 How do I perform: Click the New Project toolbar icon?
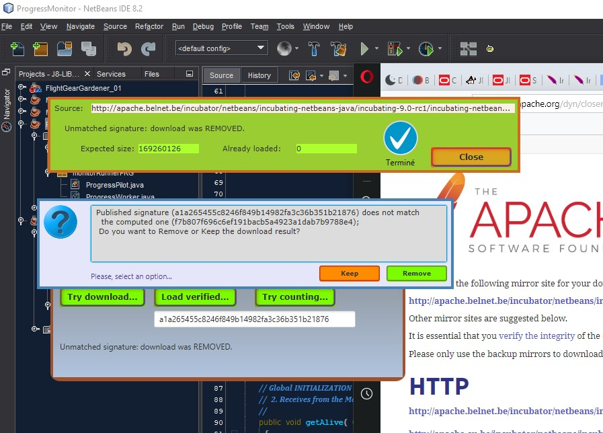point(40,48)
